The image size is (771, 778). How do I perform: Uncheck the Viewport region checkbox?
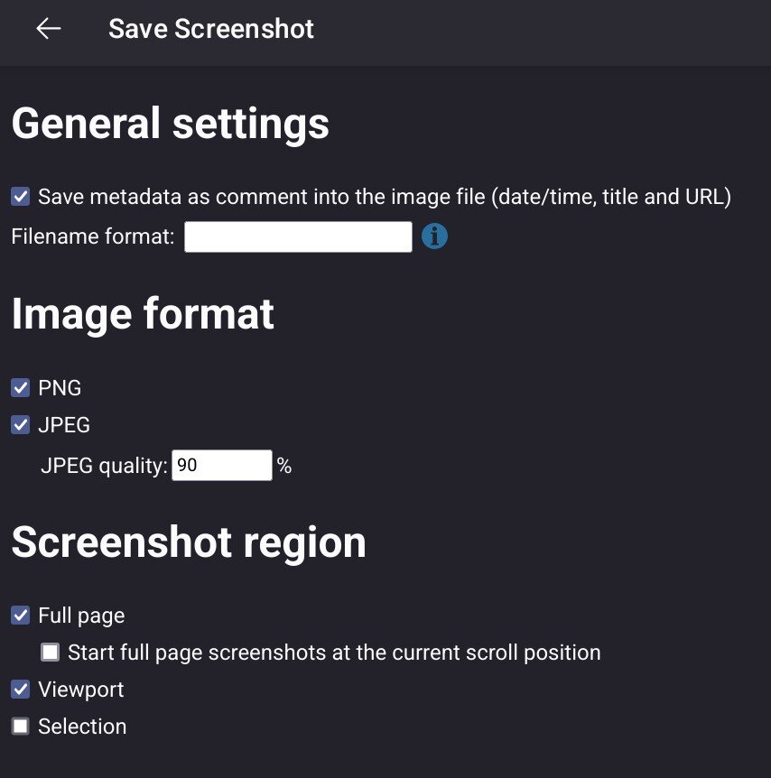point(21,690)
